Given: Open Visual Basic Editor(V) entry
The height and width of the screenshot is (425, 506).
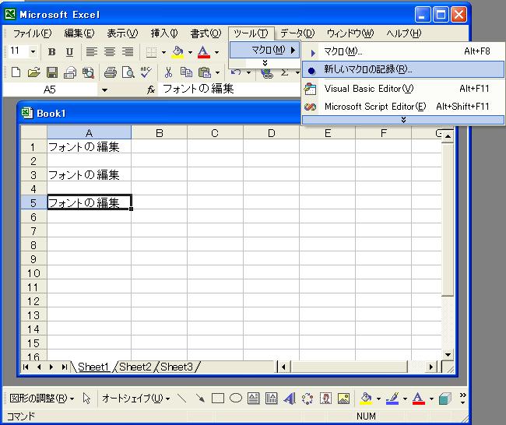Looking at the screenshot, I should pos(403,89).
